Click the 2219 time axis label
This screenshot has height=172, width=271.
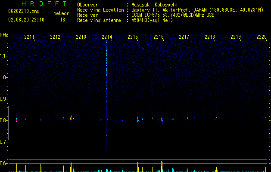pyautogui.click(x=236, y=37)
